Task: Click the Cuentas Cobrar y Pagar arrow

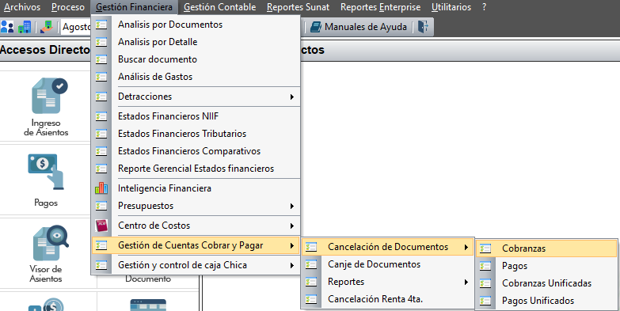Action: [x=292, y=245]
